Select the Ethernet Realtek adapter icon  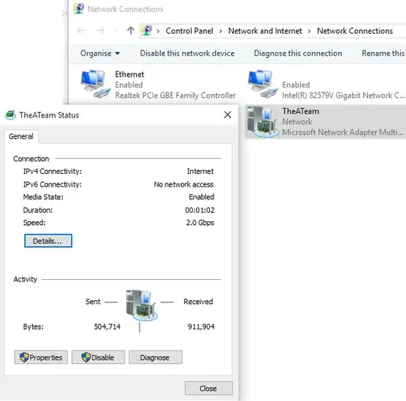coord(95,84)
